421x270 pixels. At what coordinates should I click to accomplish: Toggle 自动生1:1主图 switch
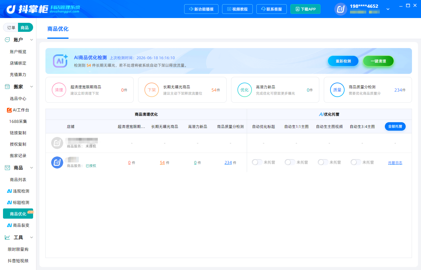(x=290, y=162)
